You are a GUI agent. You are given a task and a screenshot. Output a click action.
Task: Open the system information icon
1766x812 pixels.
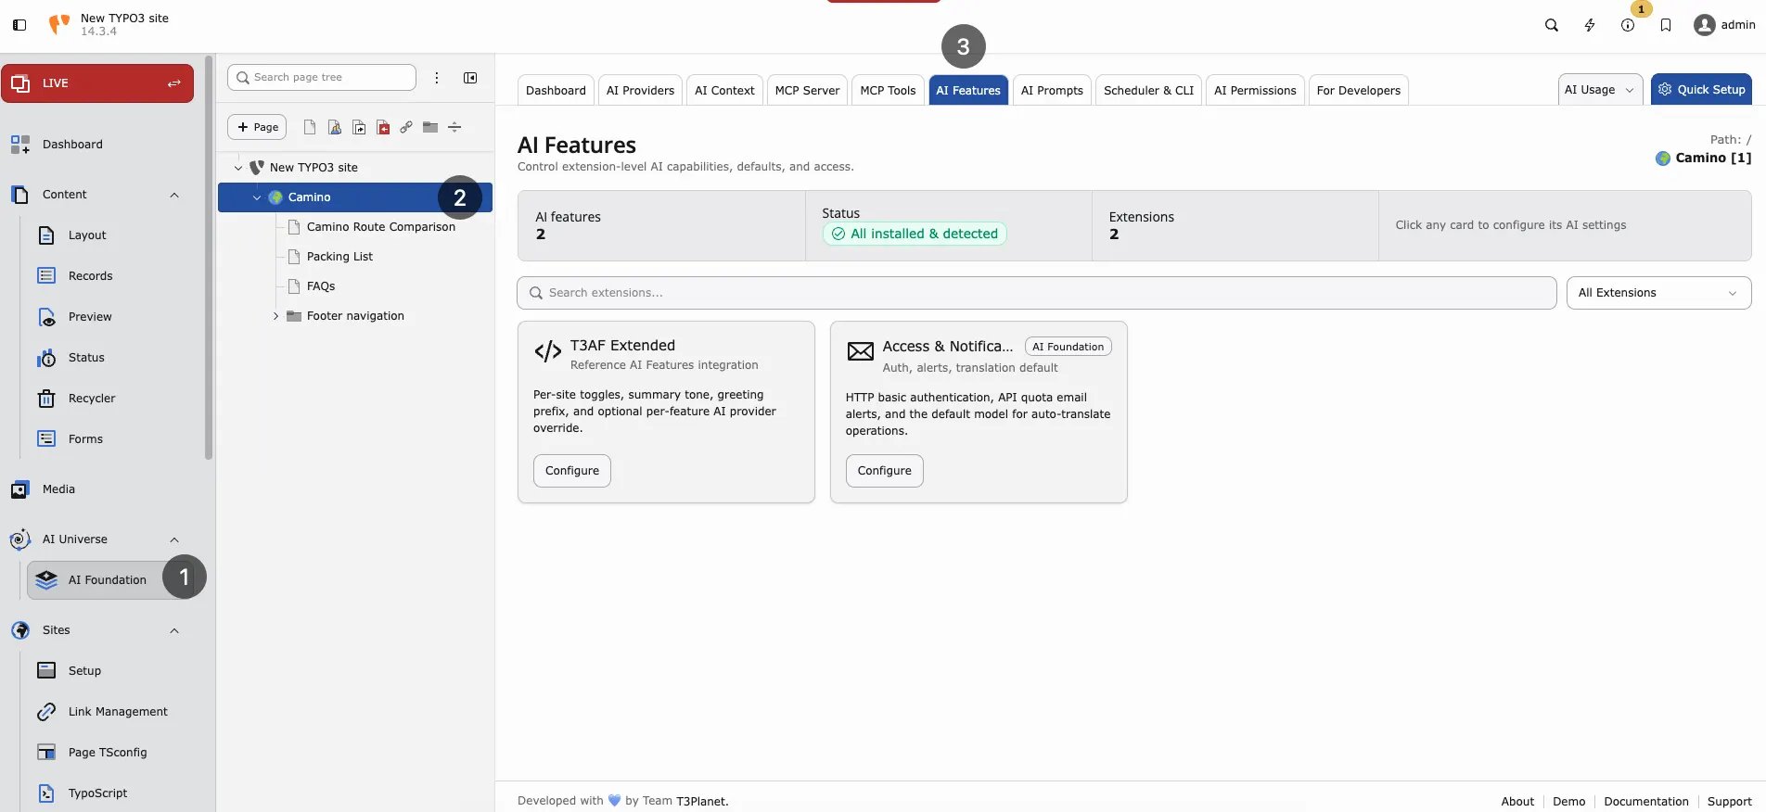click(x=1628, y=25)
